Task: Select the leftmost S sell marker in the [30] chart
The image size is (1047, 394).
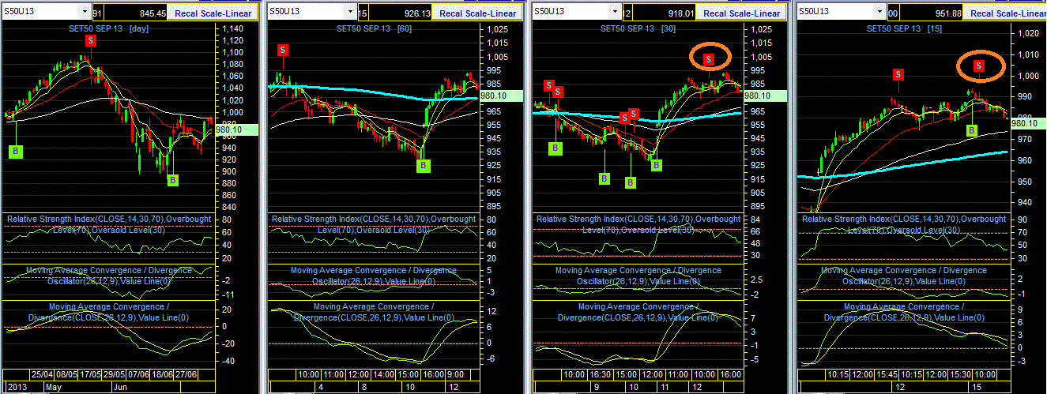Action: tap(548, 85)
